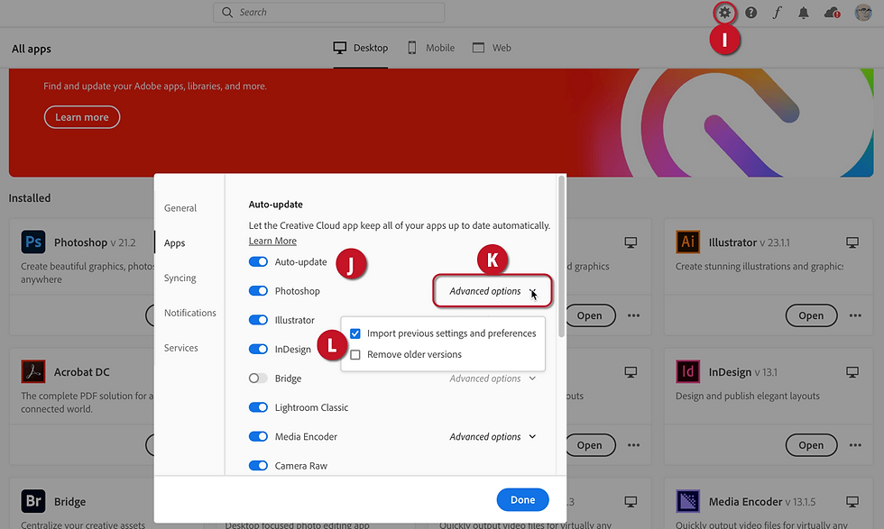This screenshot has height=529, width=884.
Task: Open Syncing preferences section
Action: point(180,278)
